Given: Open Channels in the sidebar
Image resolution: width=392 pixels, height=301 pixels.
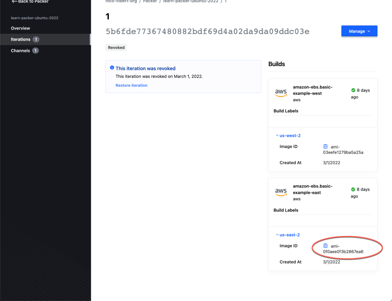Looking at the screenshot, I should coord(20,51).
